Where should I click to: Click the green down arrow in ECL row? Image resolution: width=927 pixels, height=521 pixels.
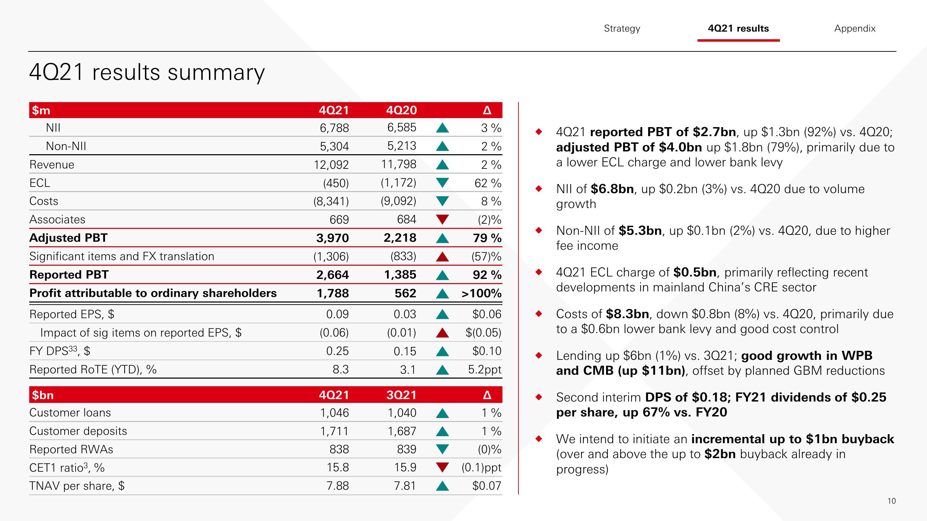click(442, 183)
